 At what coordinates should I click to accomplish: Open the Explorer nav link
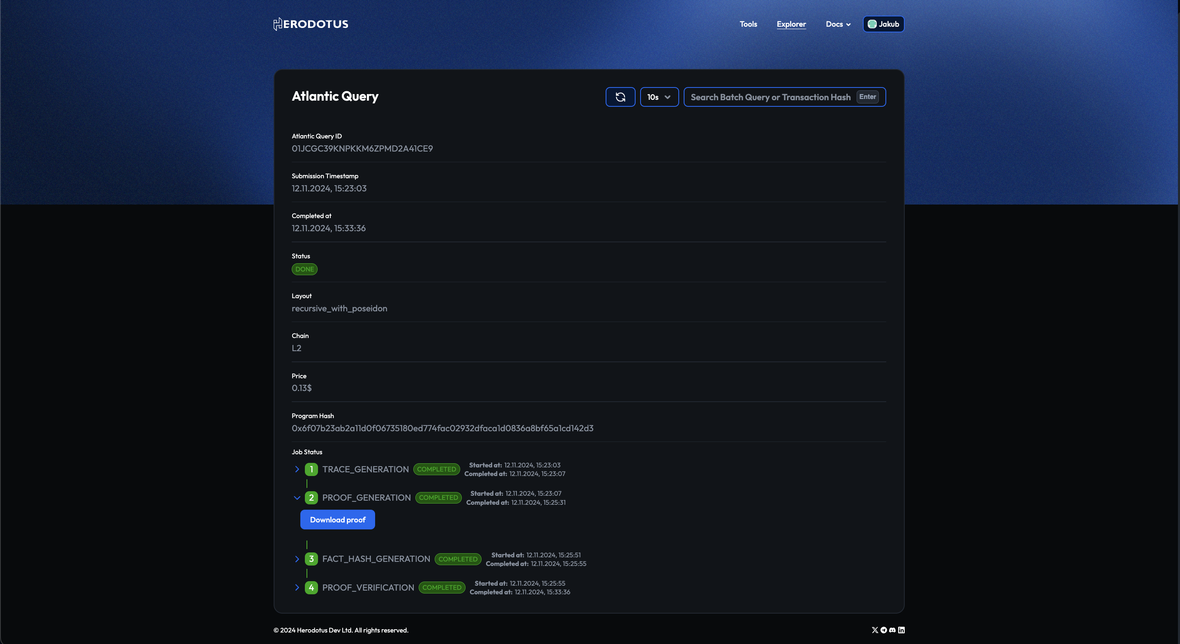point(791,24)
